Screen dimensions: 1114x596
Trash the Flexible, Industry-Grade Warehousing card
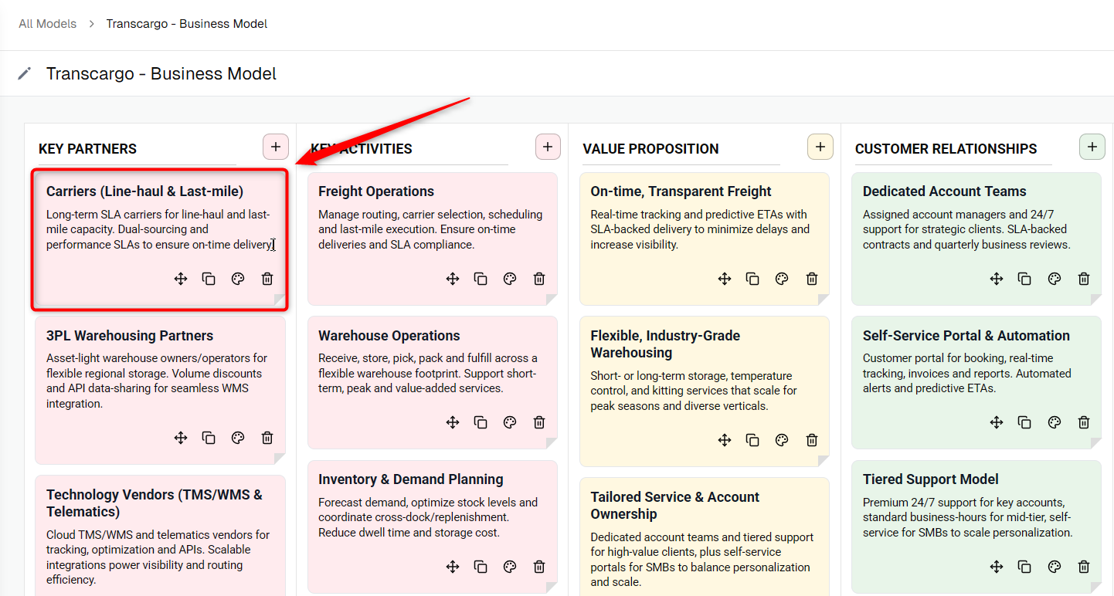812,440
